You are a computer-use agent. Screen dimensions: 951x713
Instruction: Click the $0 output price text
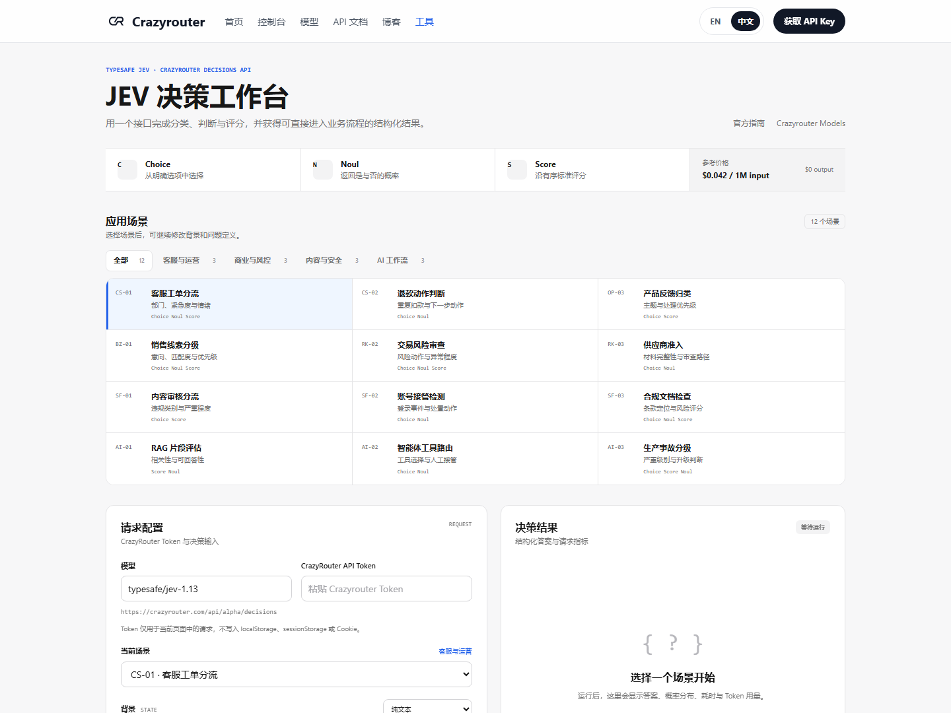[x=819, y=170]
